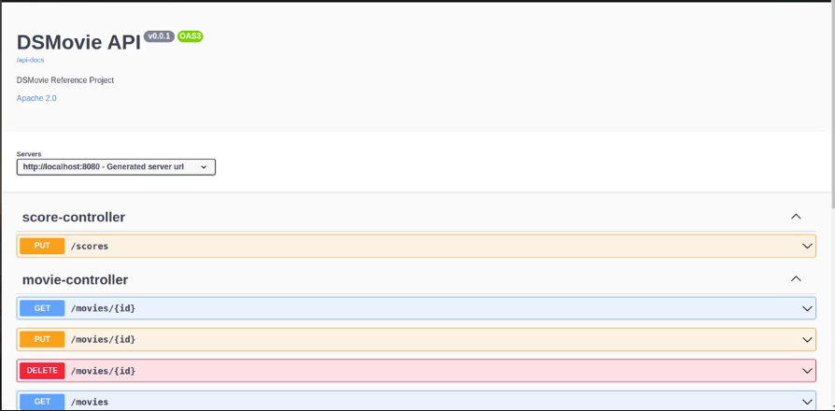Viewport: 835px width, 411px height.
Task: Open the /api-docs link
Action: point(30,60)
